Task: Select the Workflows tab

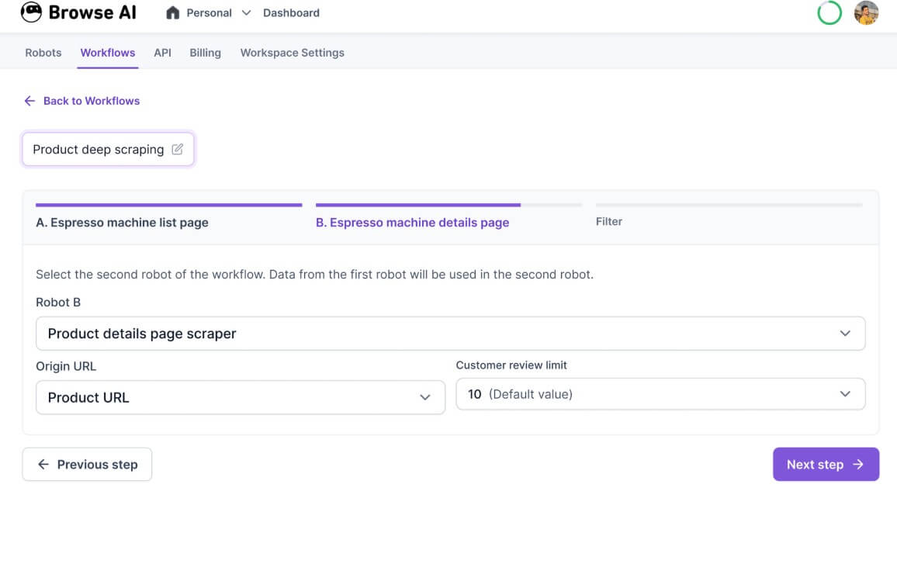Action: click(x=108, y=53)
